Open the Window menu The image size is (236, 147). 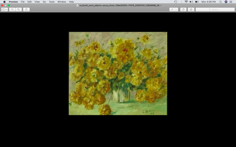62,2
